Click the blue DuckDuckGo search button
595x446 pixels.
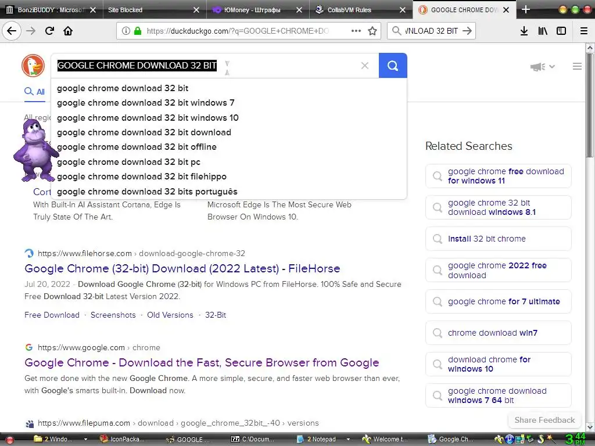point(393,66)
